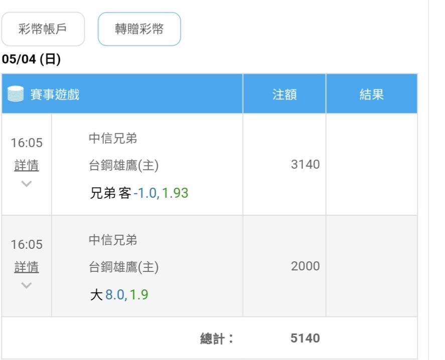Expand chevron under second 詳情 link
The height and width of the screenshot is (360, 445).
click(27, 285)
